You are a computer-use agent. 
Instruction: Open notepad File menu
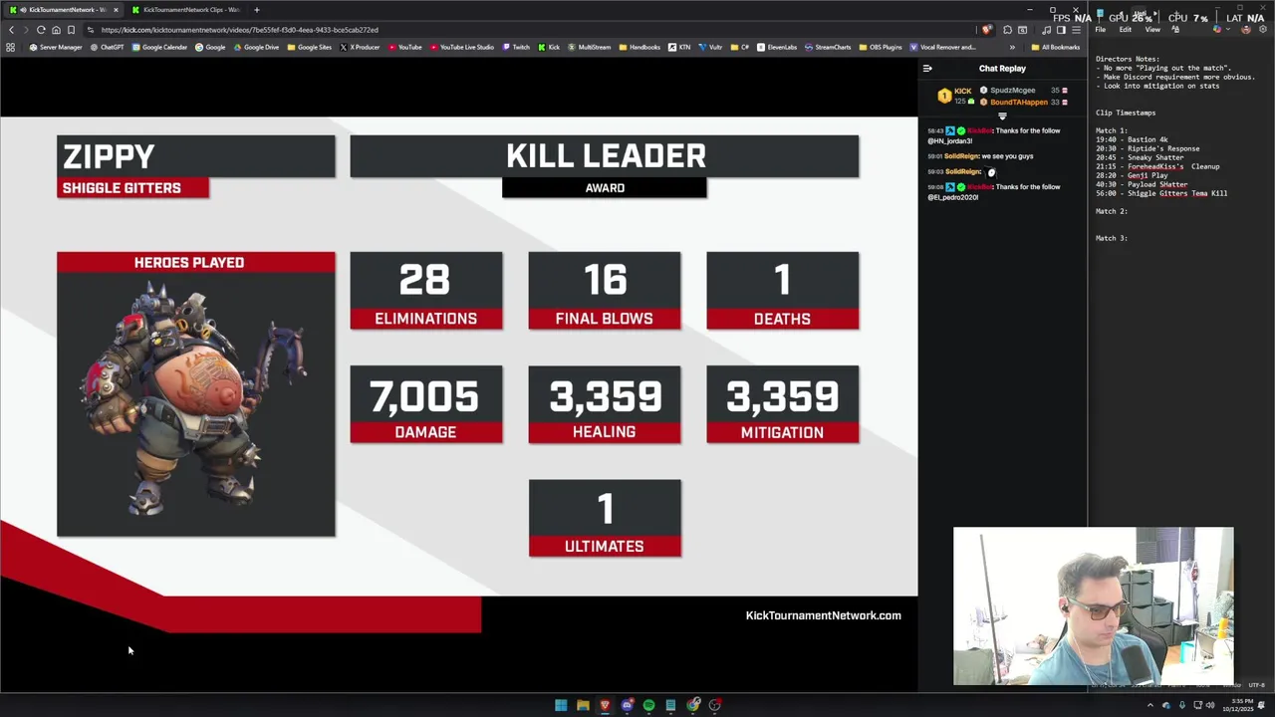pos(1100,30)
